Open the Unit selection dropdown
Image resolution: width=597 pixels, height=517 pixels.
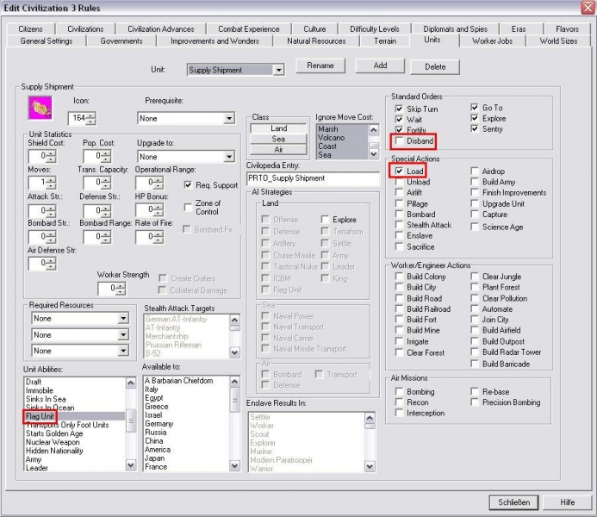278,70
